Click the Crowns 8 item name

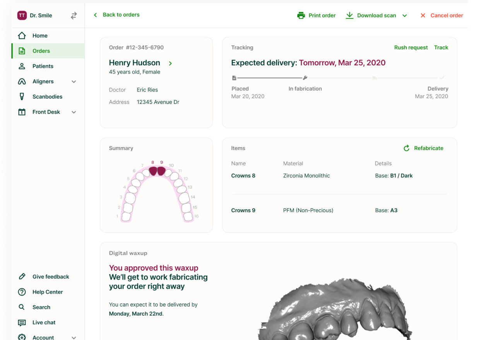tap(243, 176)
